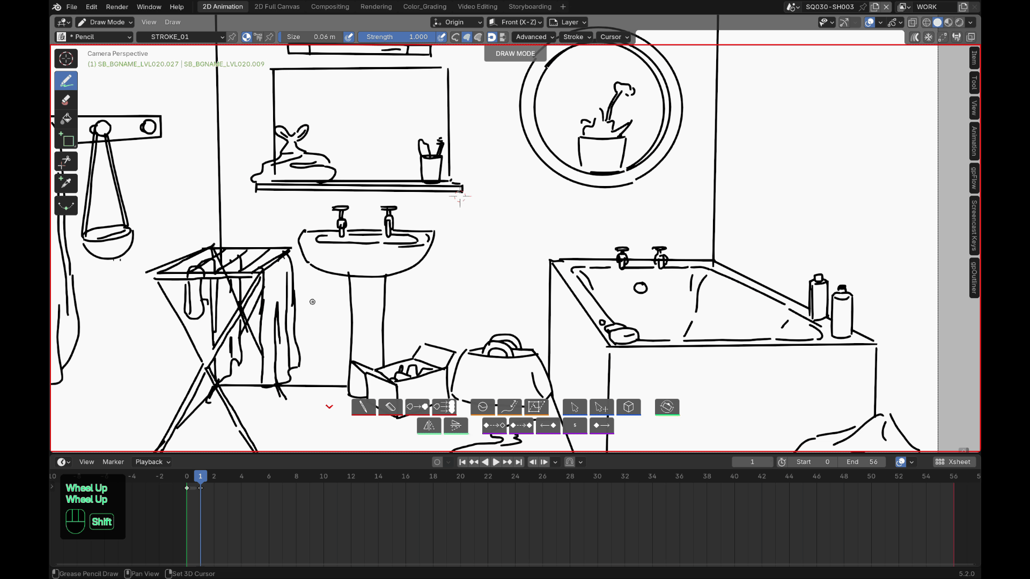This screenshot has width=1030, height=579.
Task: Toggle the auto-keying record button
Action: pos(437,462)
